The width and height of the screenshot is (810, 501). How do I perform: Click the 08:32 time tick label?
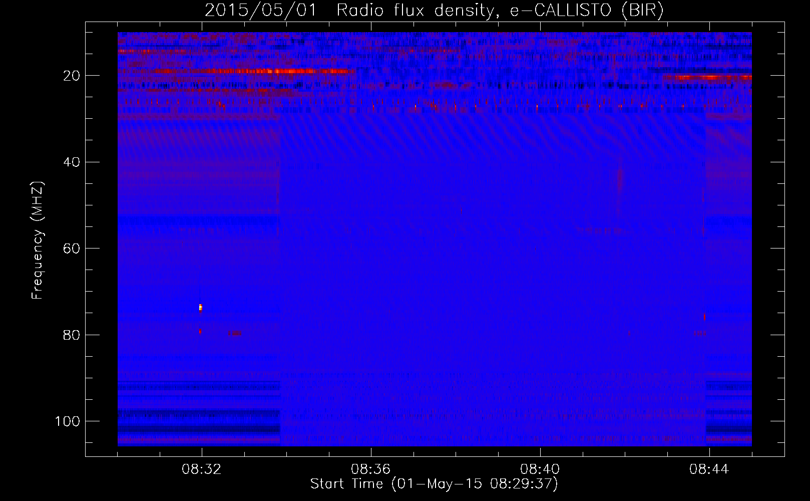(x=202, y=469)
